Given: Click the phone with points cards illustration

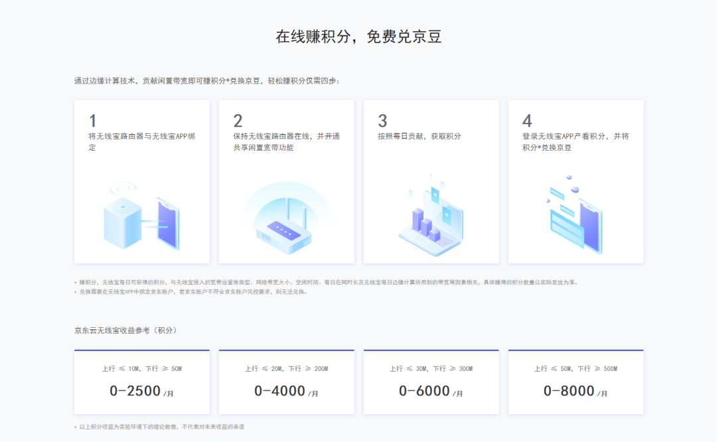Looking at the screenshot, I should pos(575,214).
